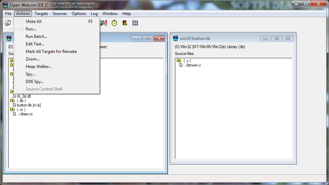The width and height of the screenshot is (329, 185).
Task: Open the Window menu
Action: click(x=110, y=14)
